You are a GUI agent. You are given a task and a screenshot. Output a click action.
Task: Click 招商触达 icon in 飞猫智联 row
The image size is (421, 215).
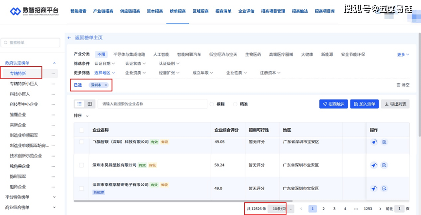374,142
